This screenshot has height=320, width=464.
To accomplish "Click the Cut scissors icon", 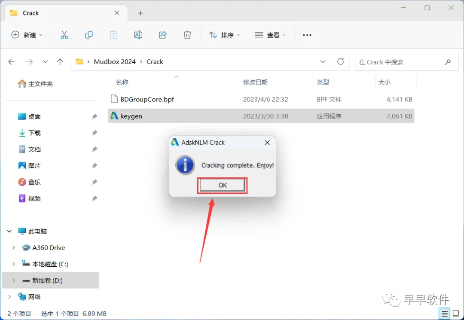I will click(x=64, y=35).
